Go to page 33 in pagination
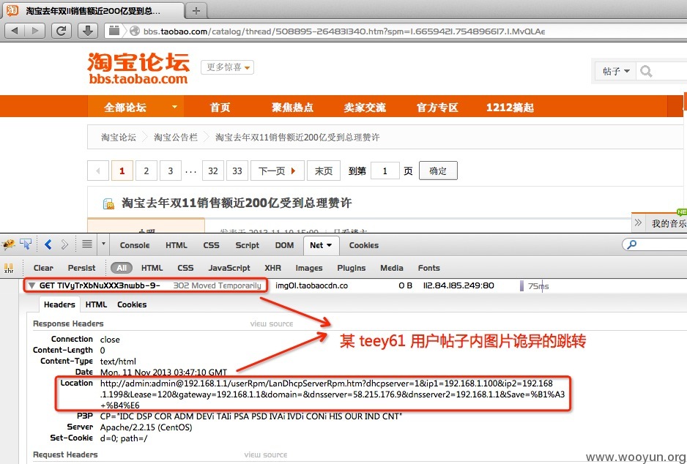This screenshot has width=687, height=464. [x=237, y=171]
